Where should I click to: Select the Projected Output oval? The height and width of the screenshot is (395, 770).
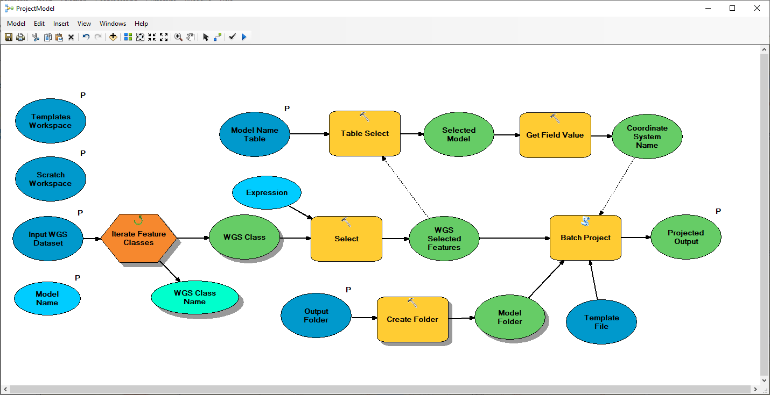pos(686,237)
